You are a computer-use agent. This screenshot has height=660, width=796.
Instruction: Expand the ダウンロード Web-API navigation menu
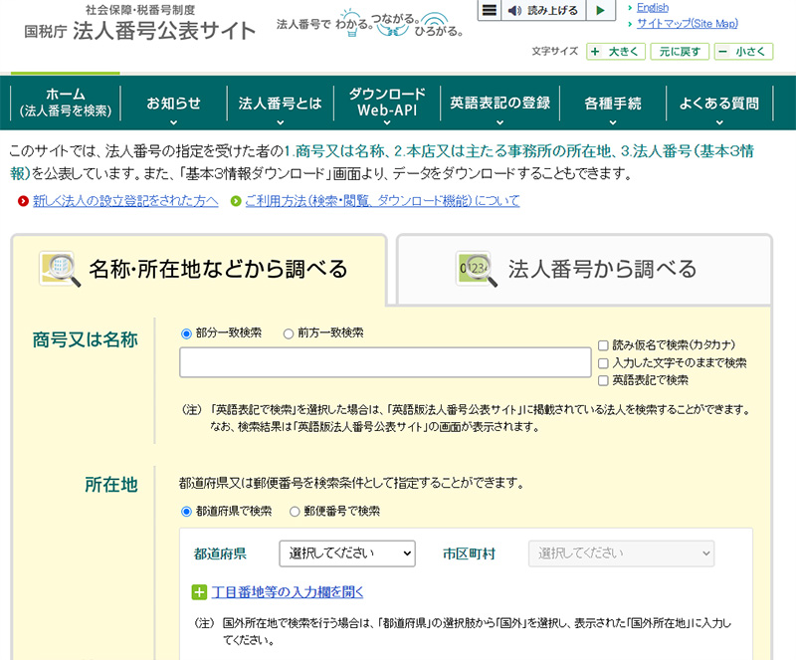pos(386,103)
